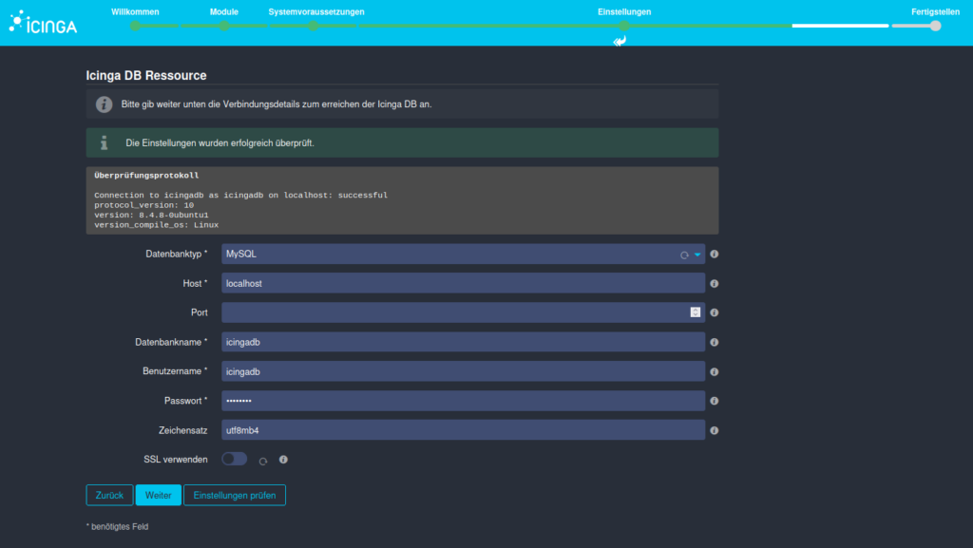973x548 pixels.
Task: Click 'protocol_version: 10' log line
Action: pyautogui.click(x=144, y=205)
